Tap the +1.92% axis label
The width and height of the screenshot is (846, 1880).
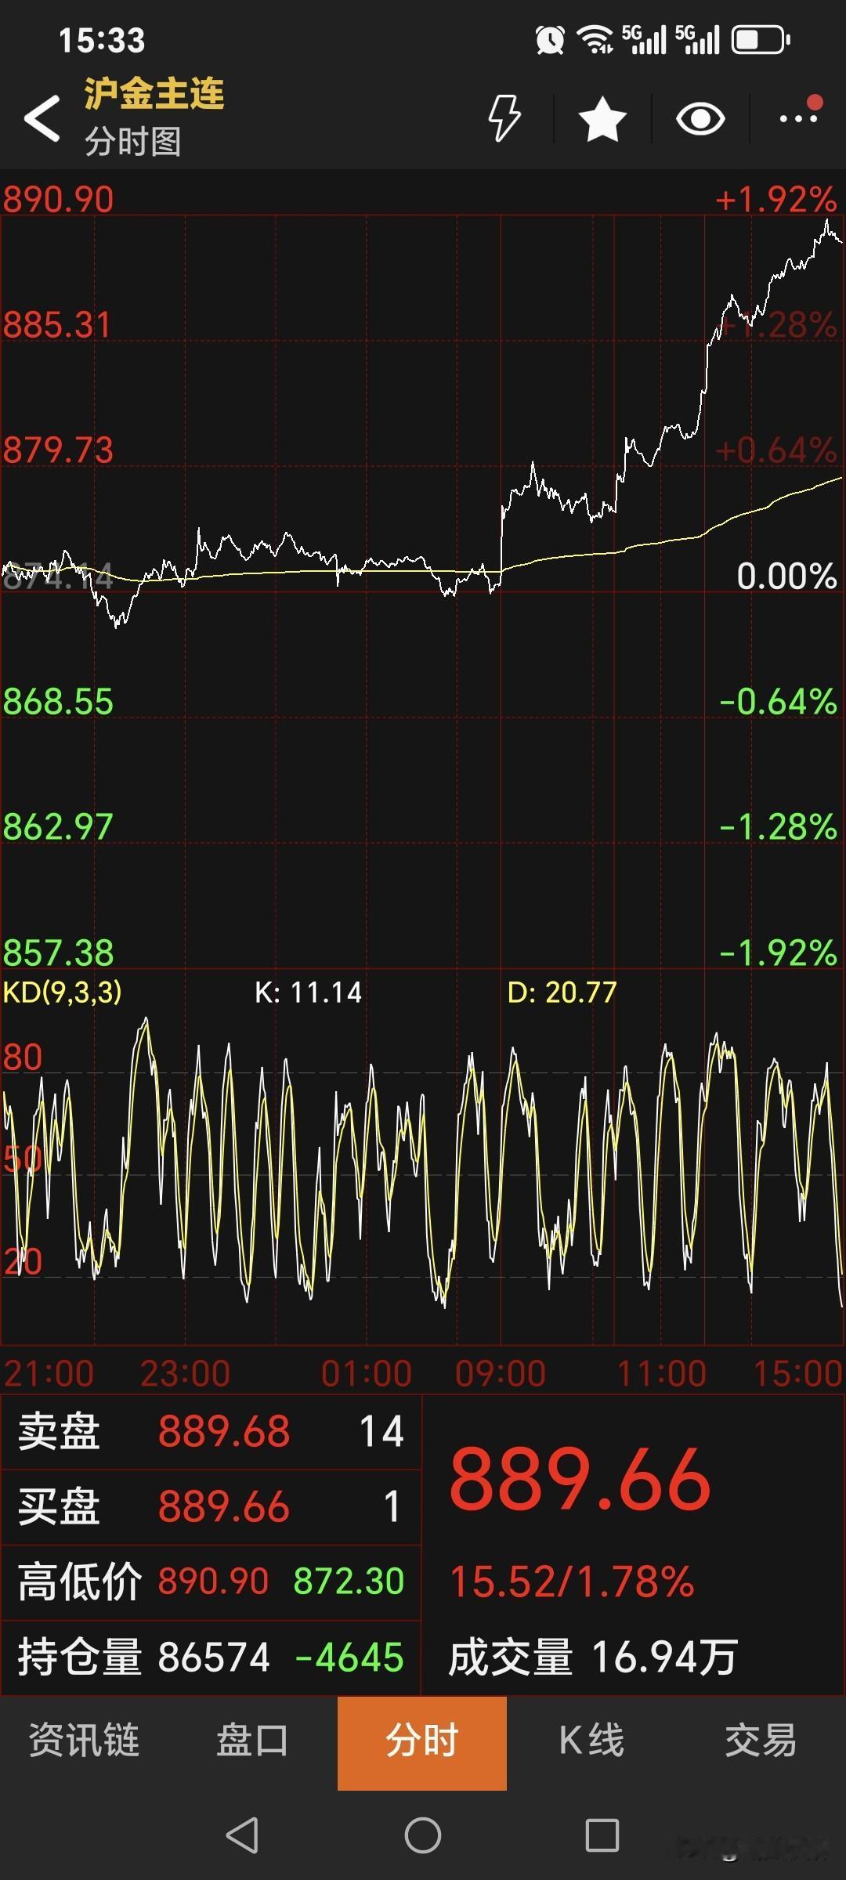[x=776, y=200]
